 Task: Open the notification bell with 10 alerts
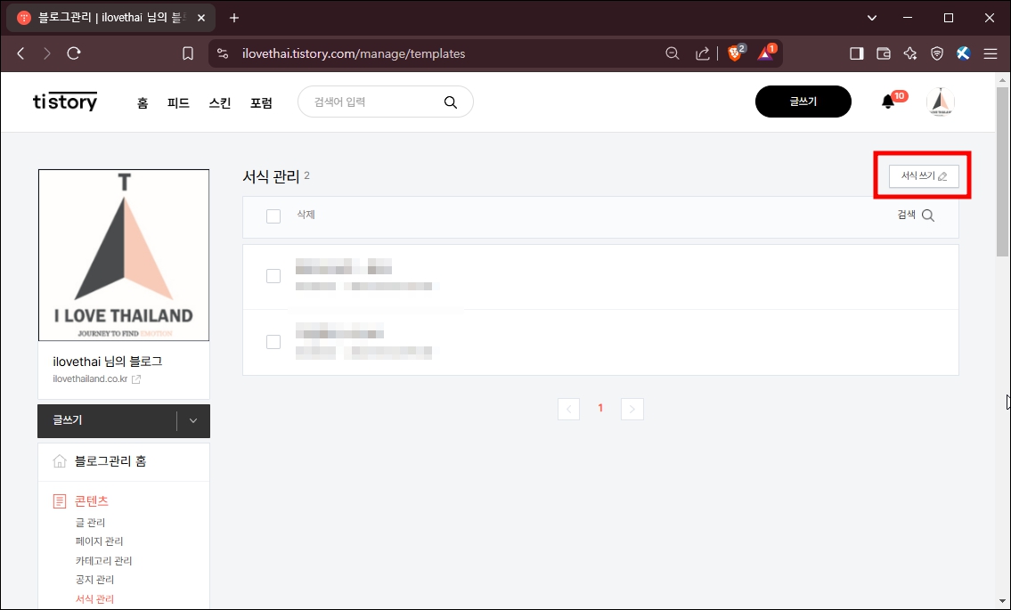(x=886, y=102)
